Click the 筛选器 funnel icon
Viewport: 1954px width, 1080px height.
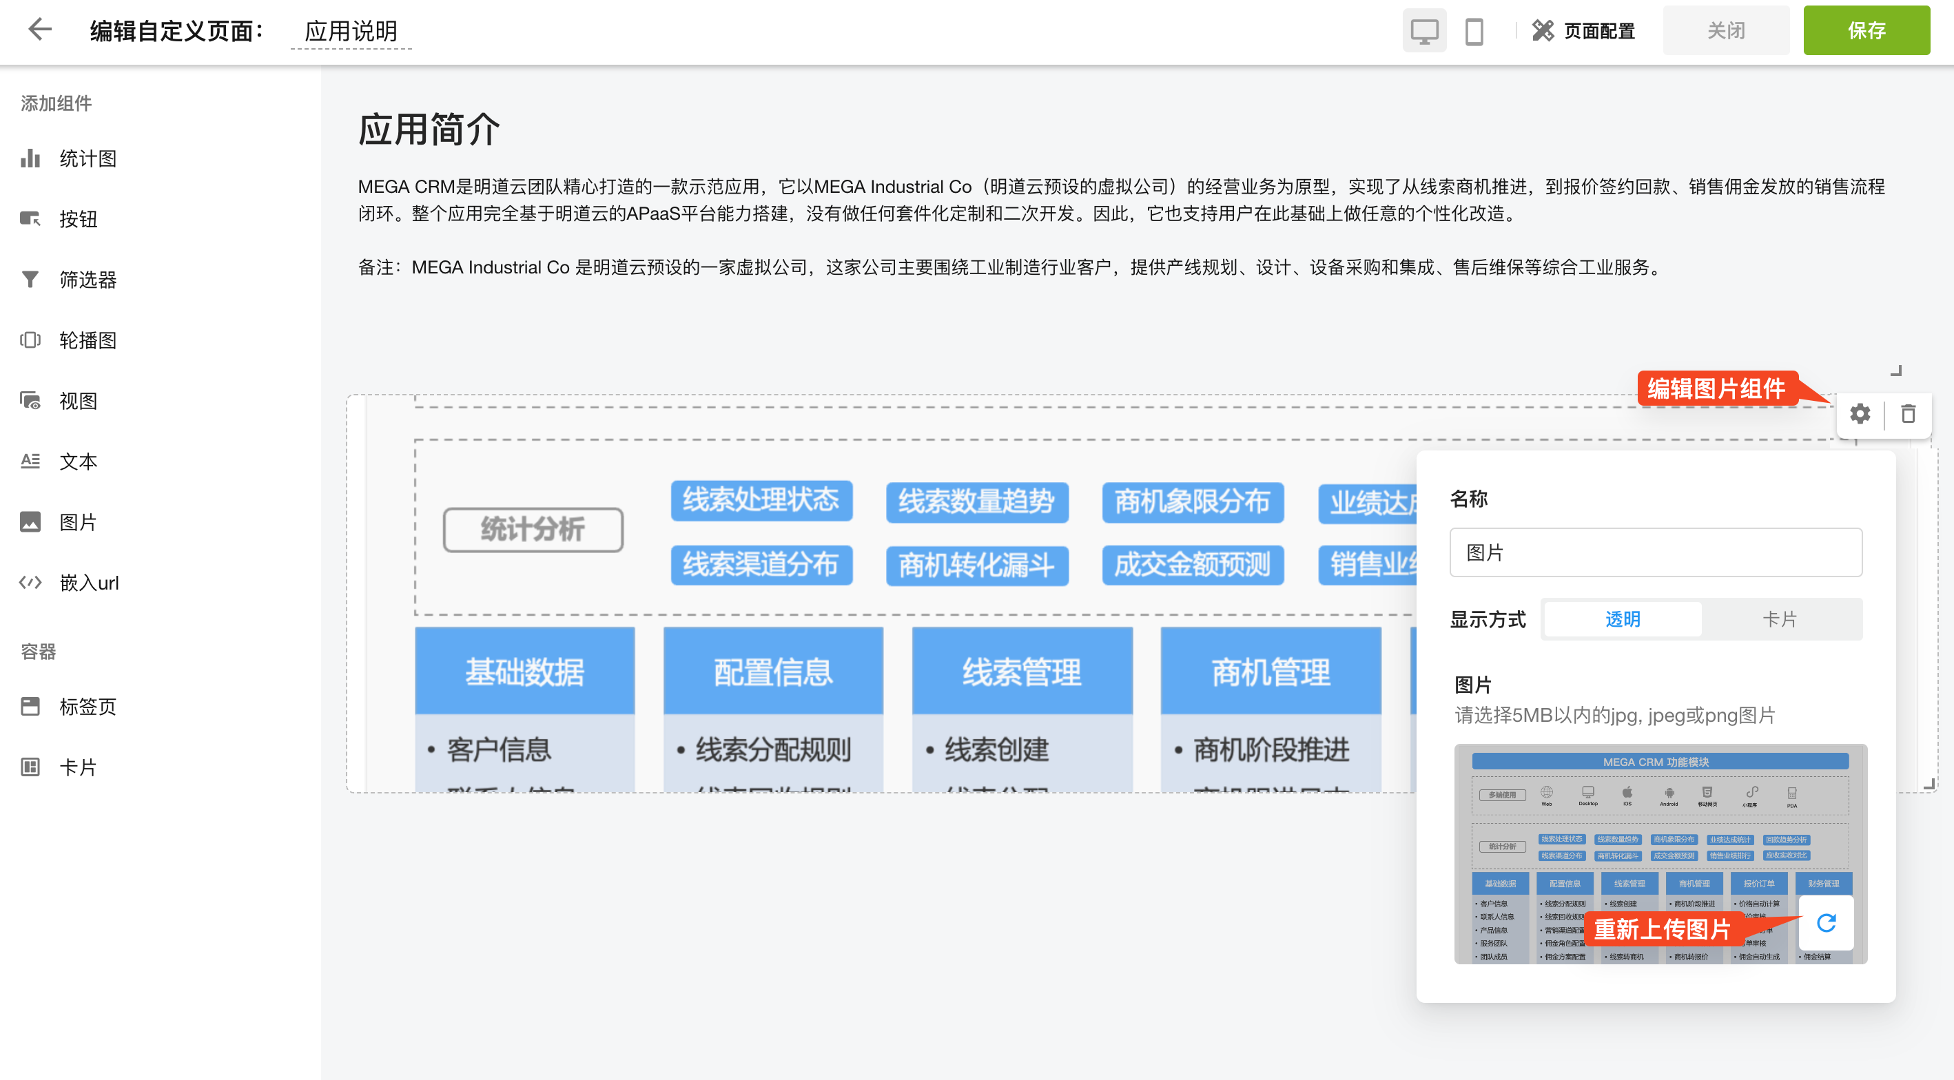pos(30,280)
